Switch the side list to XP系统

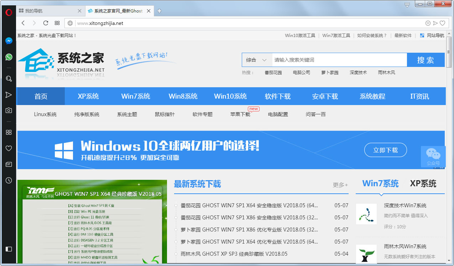423,184
